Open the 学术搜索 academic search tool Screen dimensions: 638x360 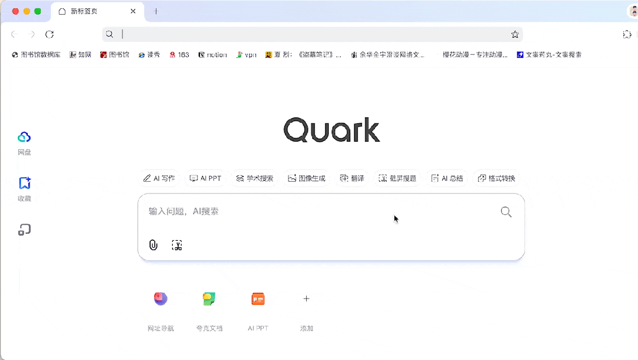[x=254, y=178]
